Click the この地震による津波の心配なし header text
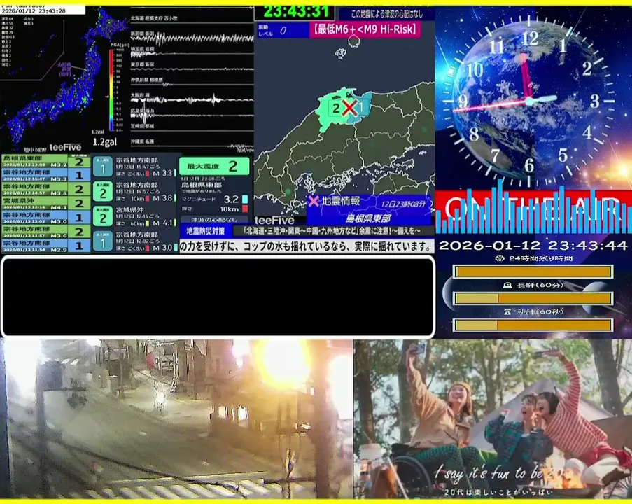Image resolution: width=632 pixels, height=504 pixels. click(x=387, y=14)
